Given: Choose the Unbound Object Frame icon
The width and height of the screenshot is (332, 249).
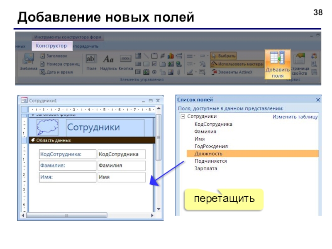Looking at the screenshot, I should tap(171, 64).
